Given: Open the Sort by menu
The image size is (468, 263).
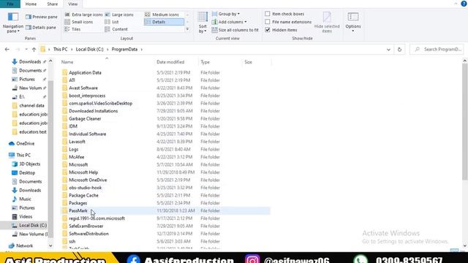Looking at the screenshot, I should tap(203, 23).
